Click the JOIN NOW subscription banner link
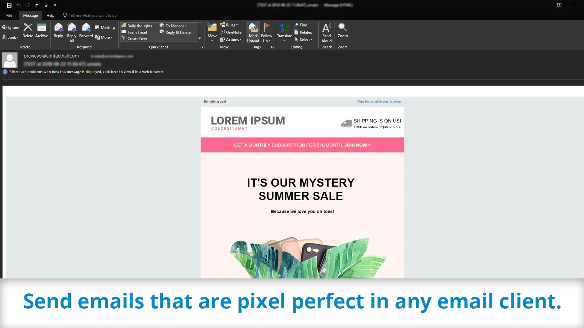Viewport: 584px width, 328px height. point(357,145)
